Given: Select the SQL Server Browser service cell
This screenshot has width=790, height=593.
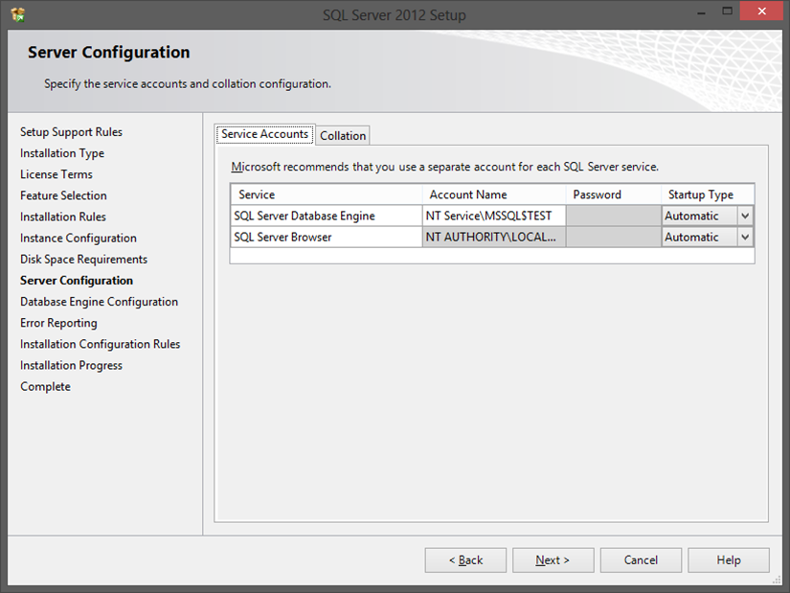Looking at the screenshot, I should coord(327,237).
